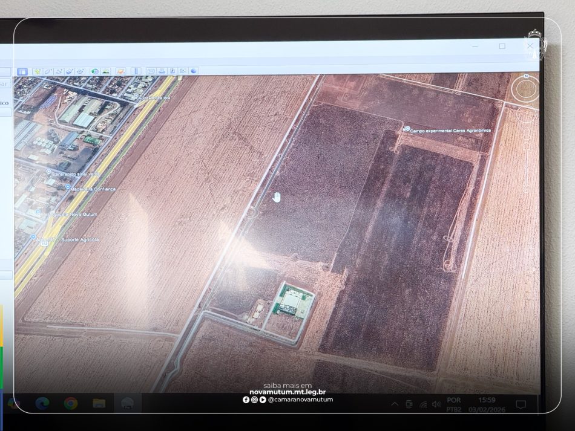
Task: Open the Ruler measurement tool
Action: tap(136, 71)
